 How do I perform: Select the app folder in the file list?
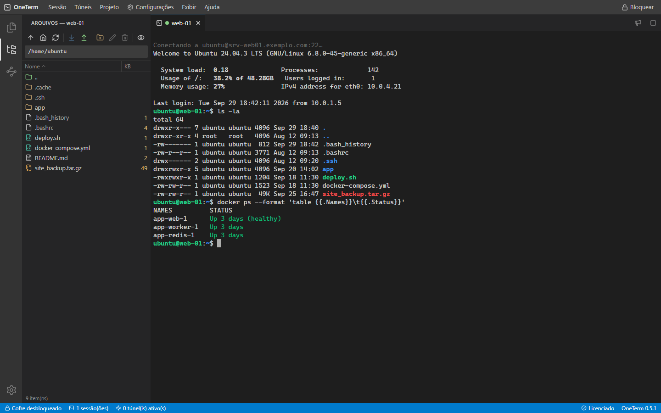pyautogui.click(x=86, y=107)
